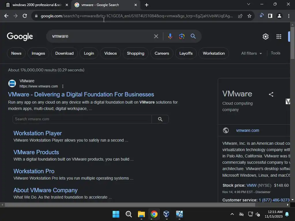Screen dimensions: 295x221
Task: Clear the Google search box
Action: click(156, 36)
